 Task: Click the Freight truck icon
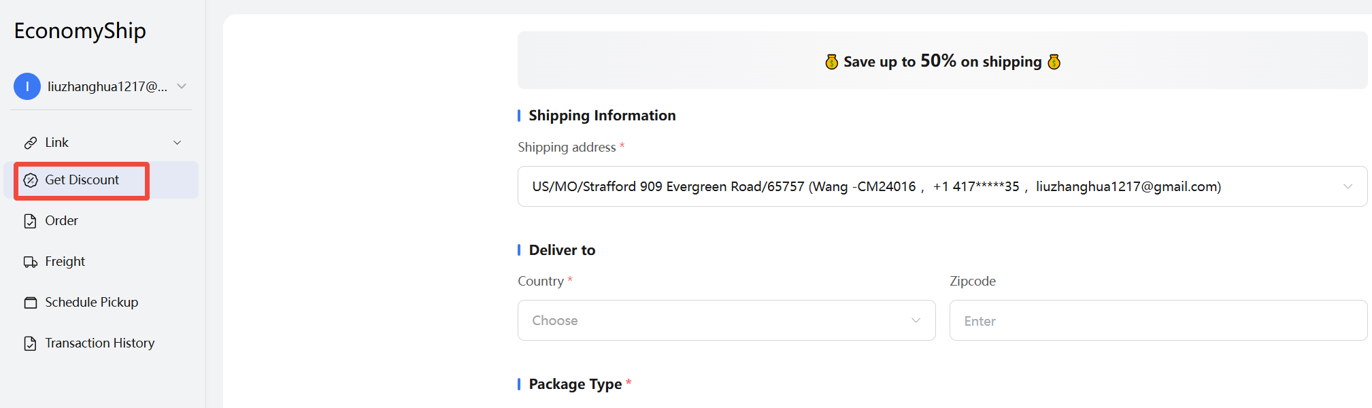(31, 262)
